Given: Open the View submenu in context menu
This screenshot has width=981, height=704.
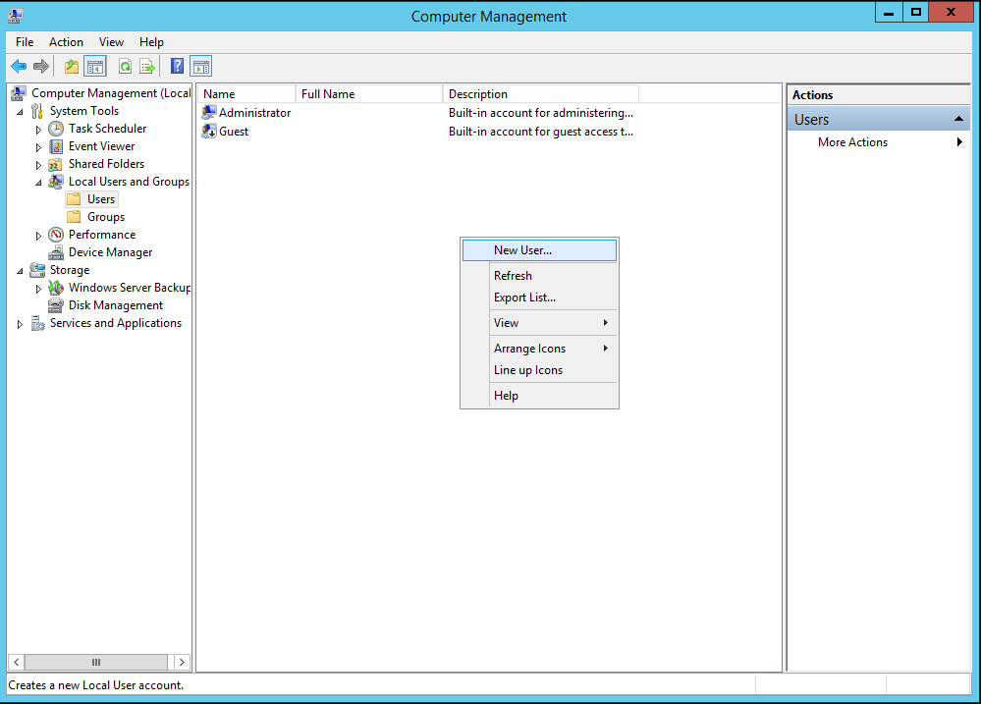Looking at the screenshot, I should pyautogui.click(x=539, y=323).
